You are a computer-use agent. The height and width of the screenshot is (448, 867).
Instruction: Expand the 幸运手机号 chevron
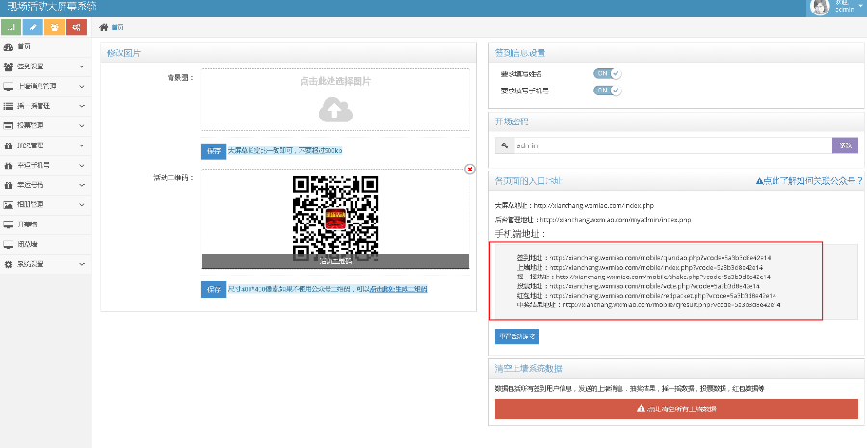click(82, 166)
